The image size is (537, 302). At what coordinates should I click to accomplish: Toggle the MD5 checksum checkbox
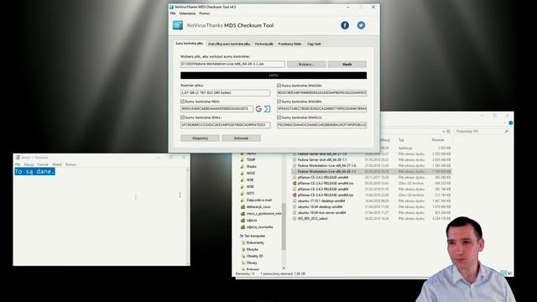183,102
